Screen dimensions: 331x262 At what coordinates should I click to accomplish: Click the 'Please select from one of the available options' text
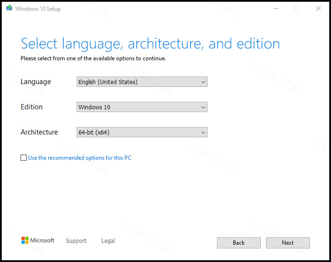[94, 58]
